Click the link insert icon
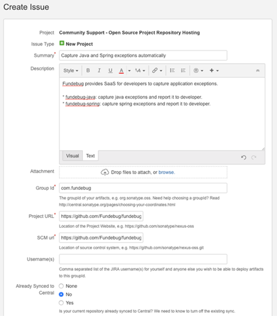The width and height of the screenshot is (277, 316). [155, 70]
